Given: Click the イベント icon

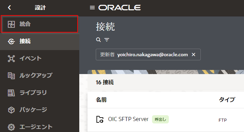Looking at the screenshot, I should pos(11,59).
